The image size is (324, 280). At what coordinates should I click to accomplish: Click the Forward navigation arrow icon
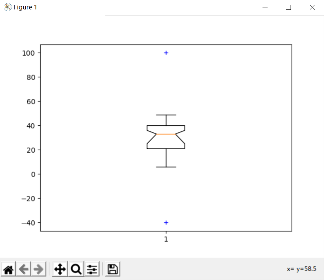(x=39, y=269)
